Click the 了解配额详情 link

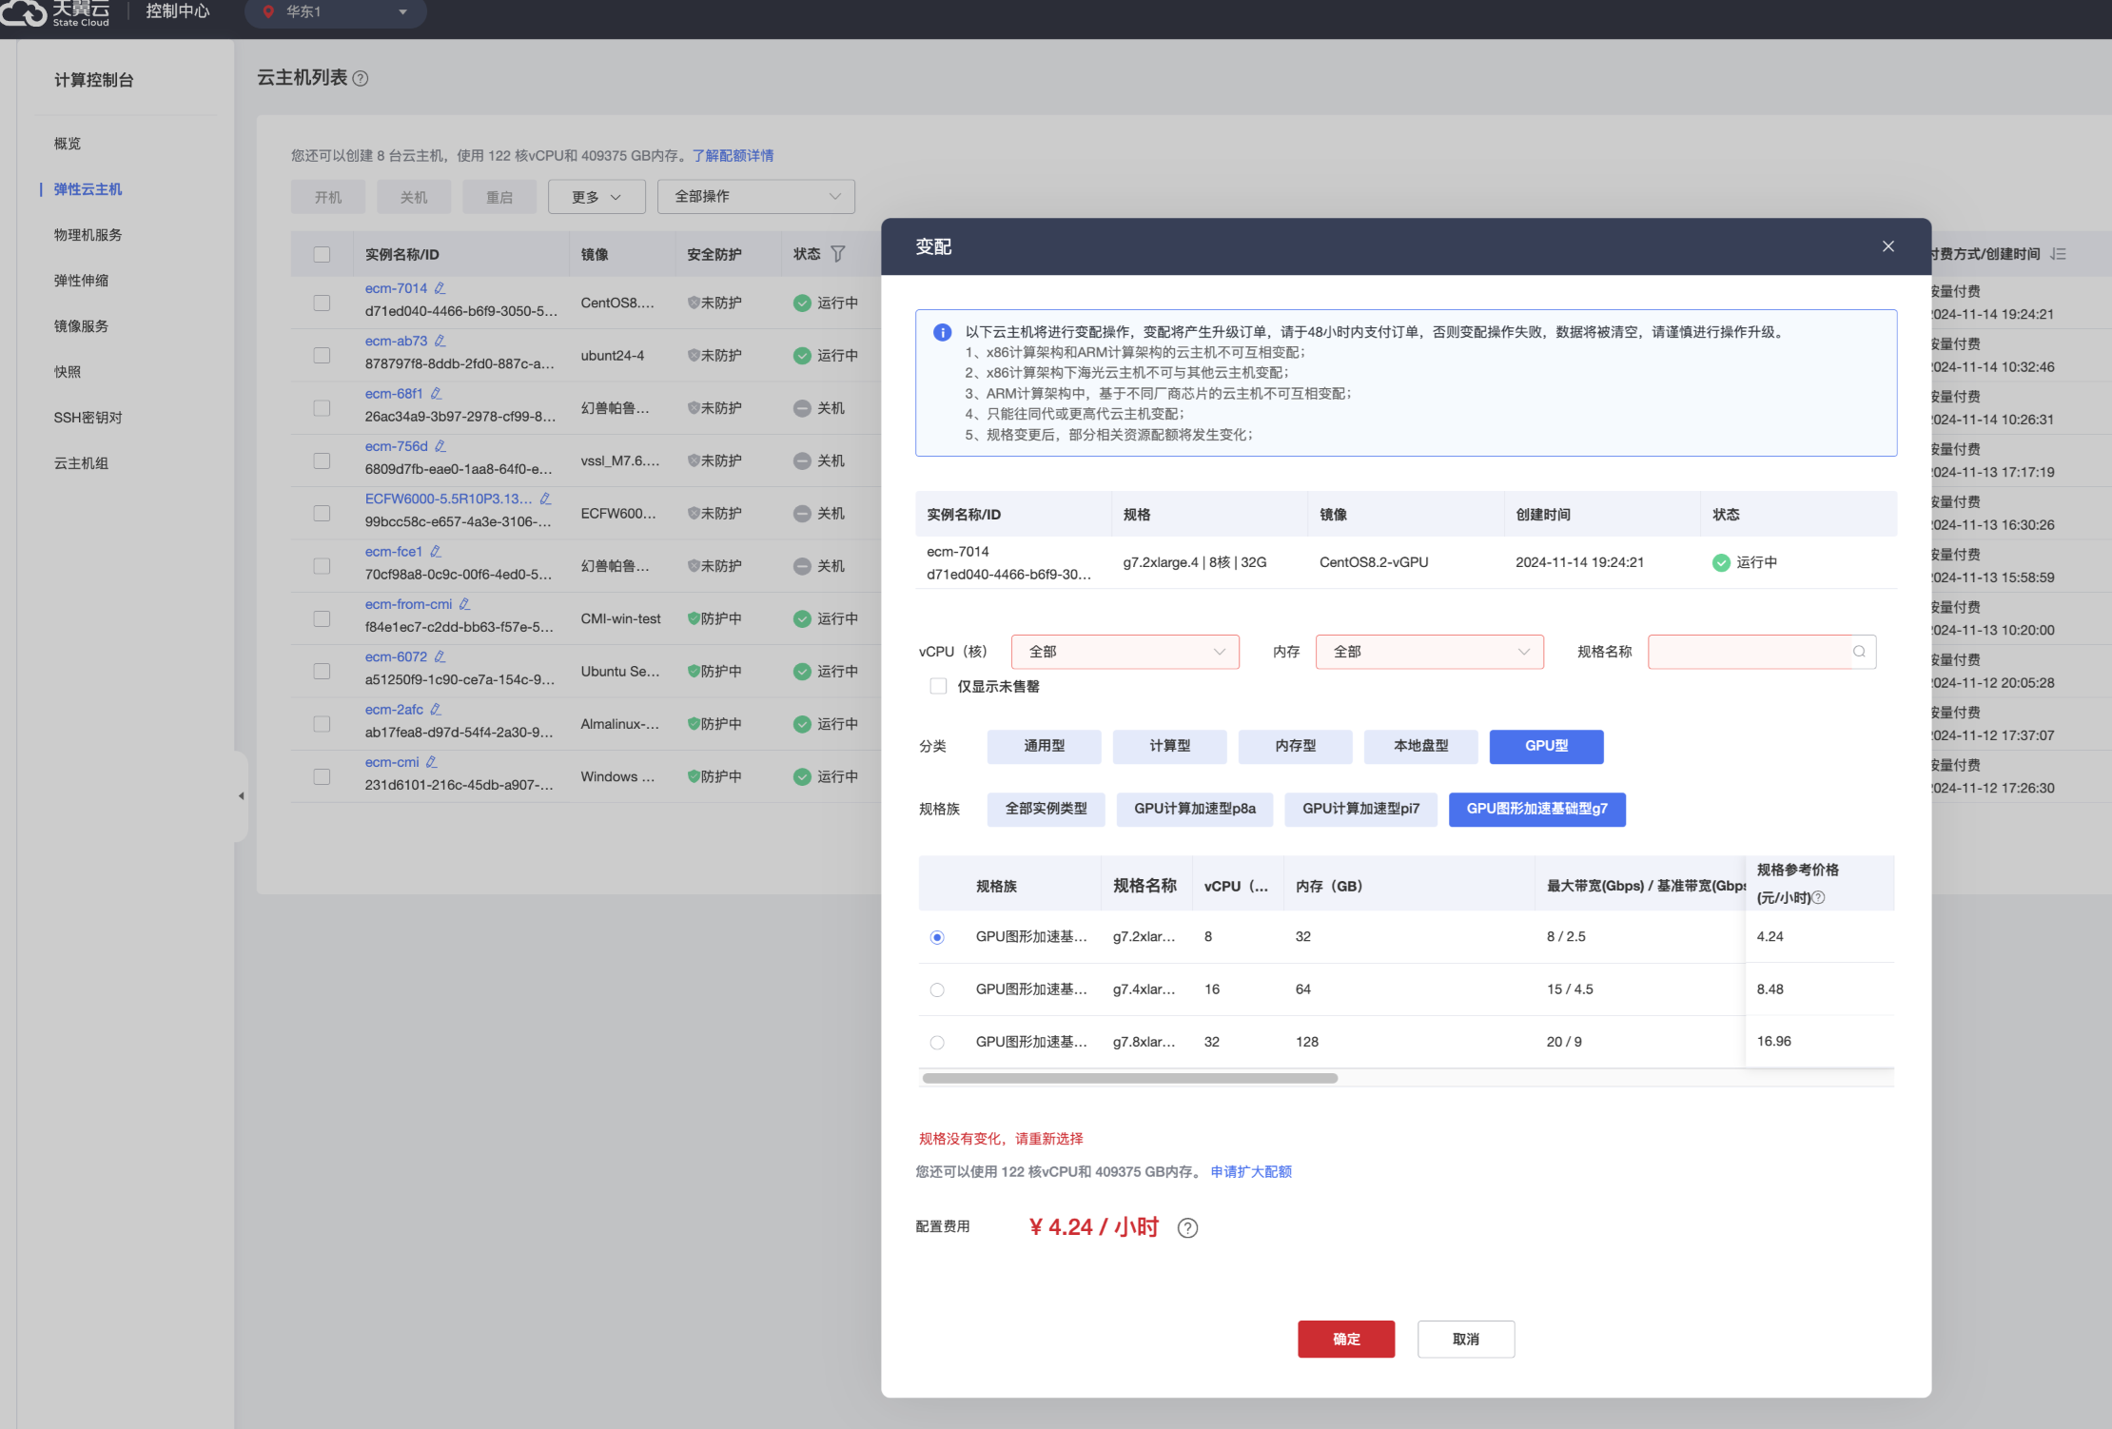click(x=733, y=156)
